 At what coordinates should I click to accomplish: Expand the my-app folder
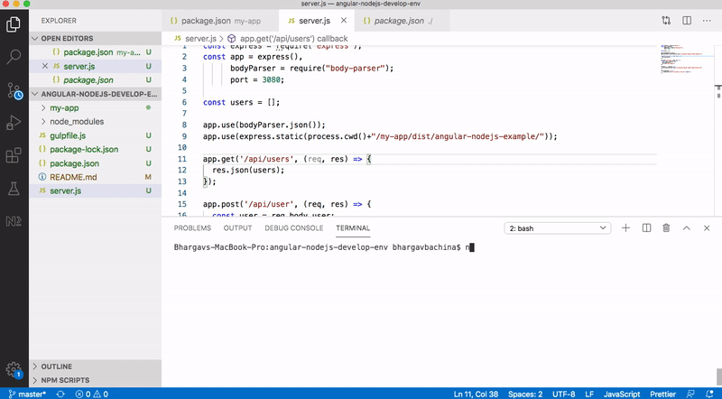pos(96,107)
